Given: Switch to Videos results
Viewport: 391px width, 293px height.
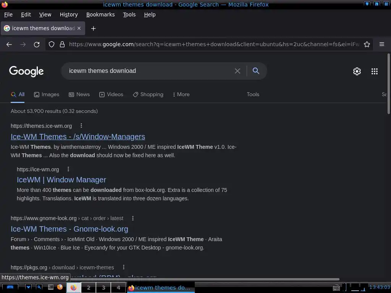Looking at the screenshot, I should click(111, 95).
